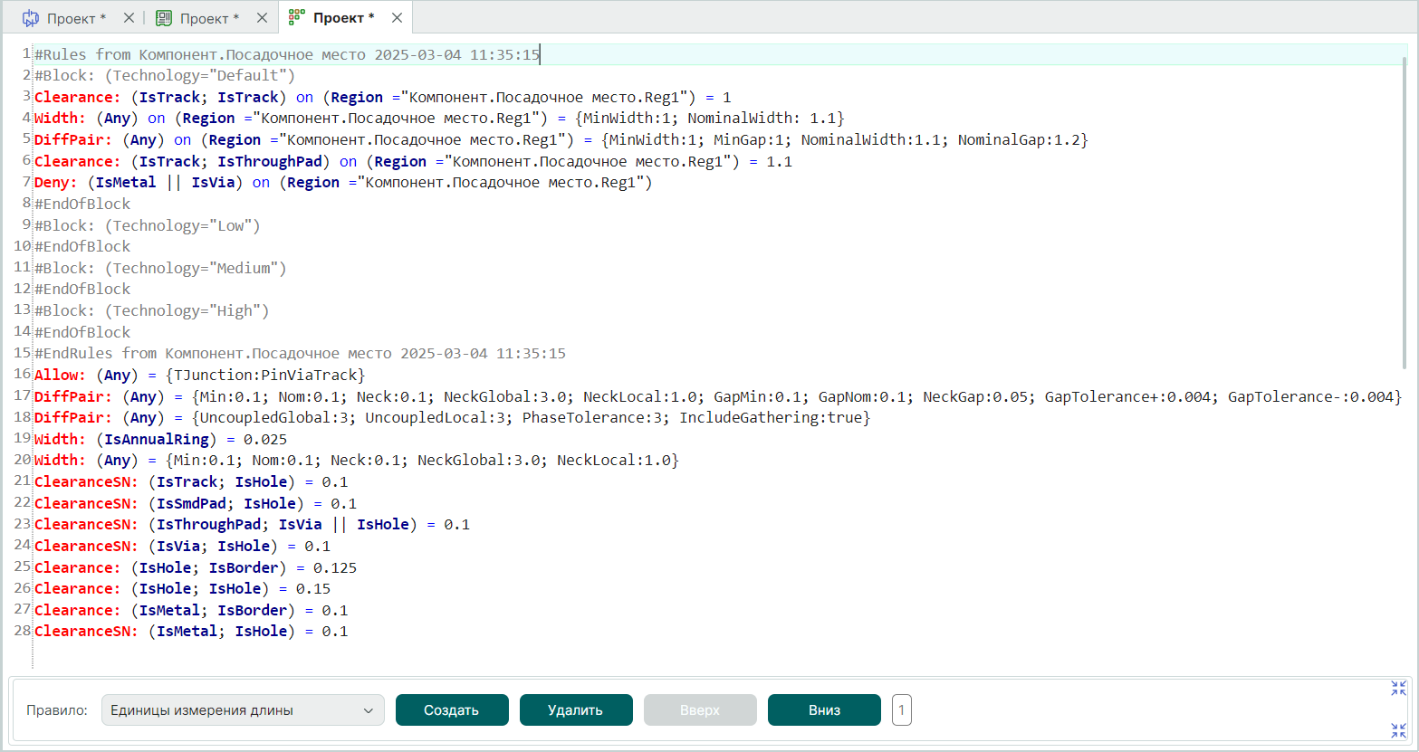
Task: Click the rules grid icon on the active tab
Action: (296, 18)
